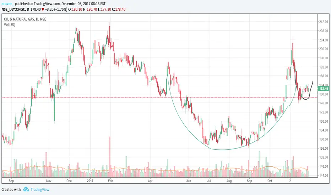The height and width of the screenshot is (195, 331).
Task: Select the Vol (20) indicator label
Action: [x=10, y=24]
